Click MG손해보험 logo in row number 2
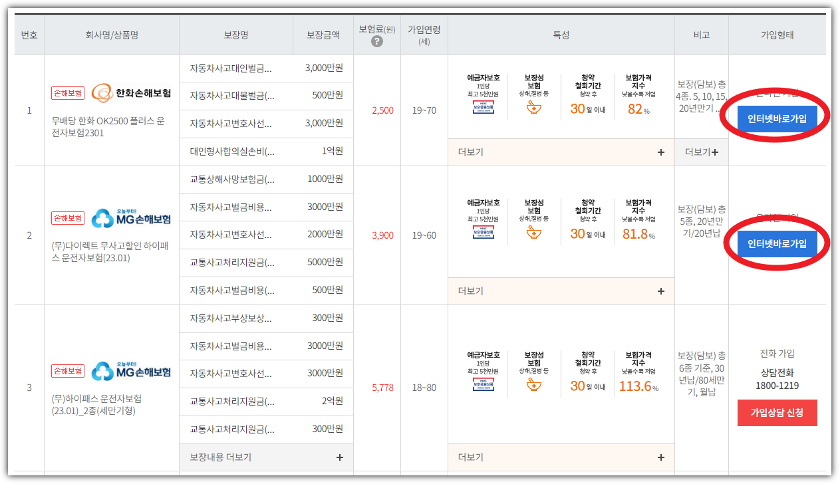The image size is (840, 484). (x=131, y=217)
